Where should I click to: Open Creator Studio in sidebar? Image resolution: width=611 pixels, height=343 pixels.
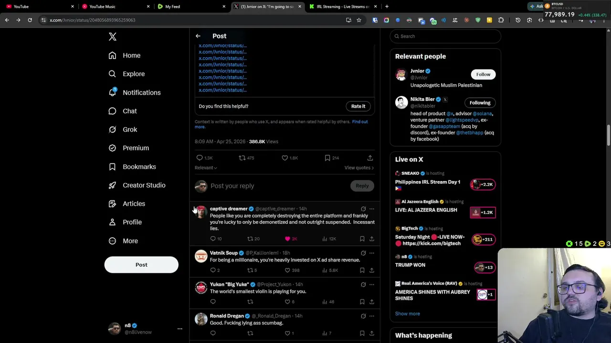click(x=137, y=185)
